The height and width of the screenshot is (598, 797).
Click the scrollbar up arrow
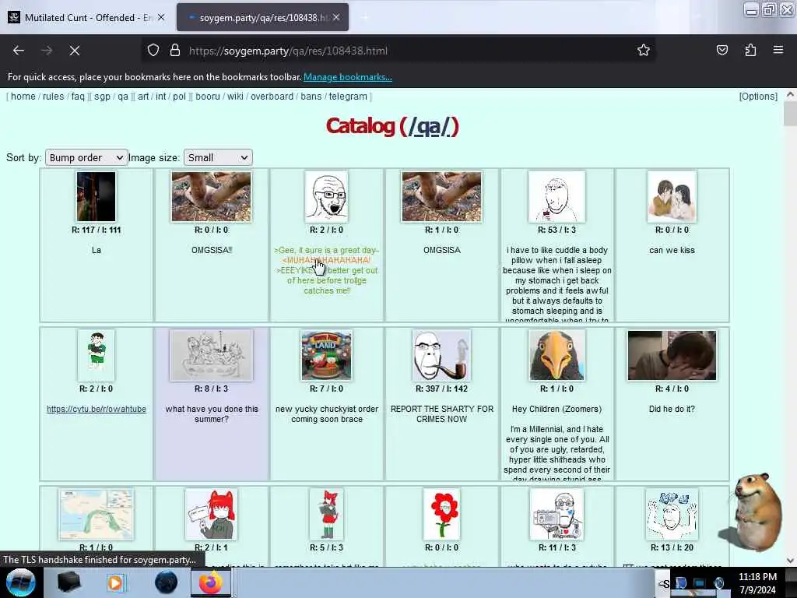[790, 94]
